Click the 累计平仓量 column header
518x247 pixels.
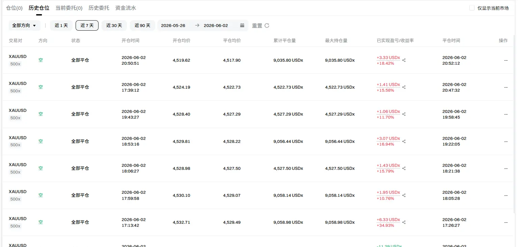coord(284,40)
